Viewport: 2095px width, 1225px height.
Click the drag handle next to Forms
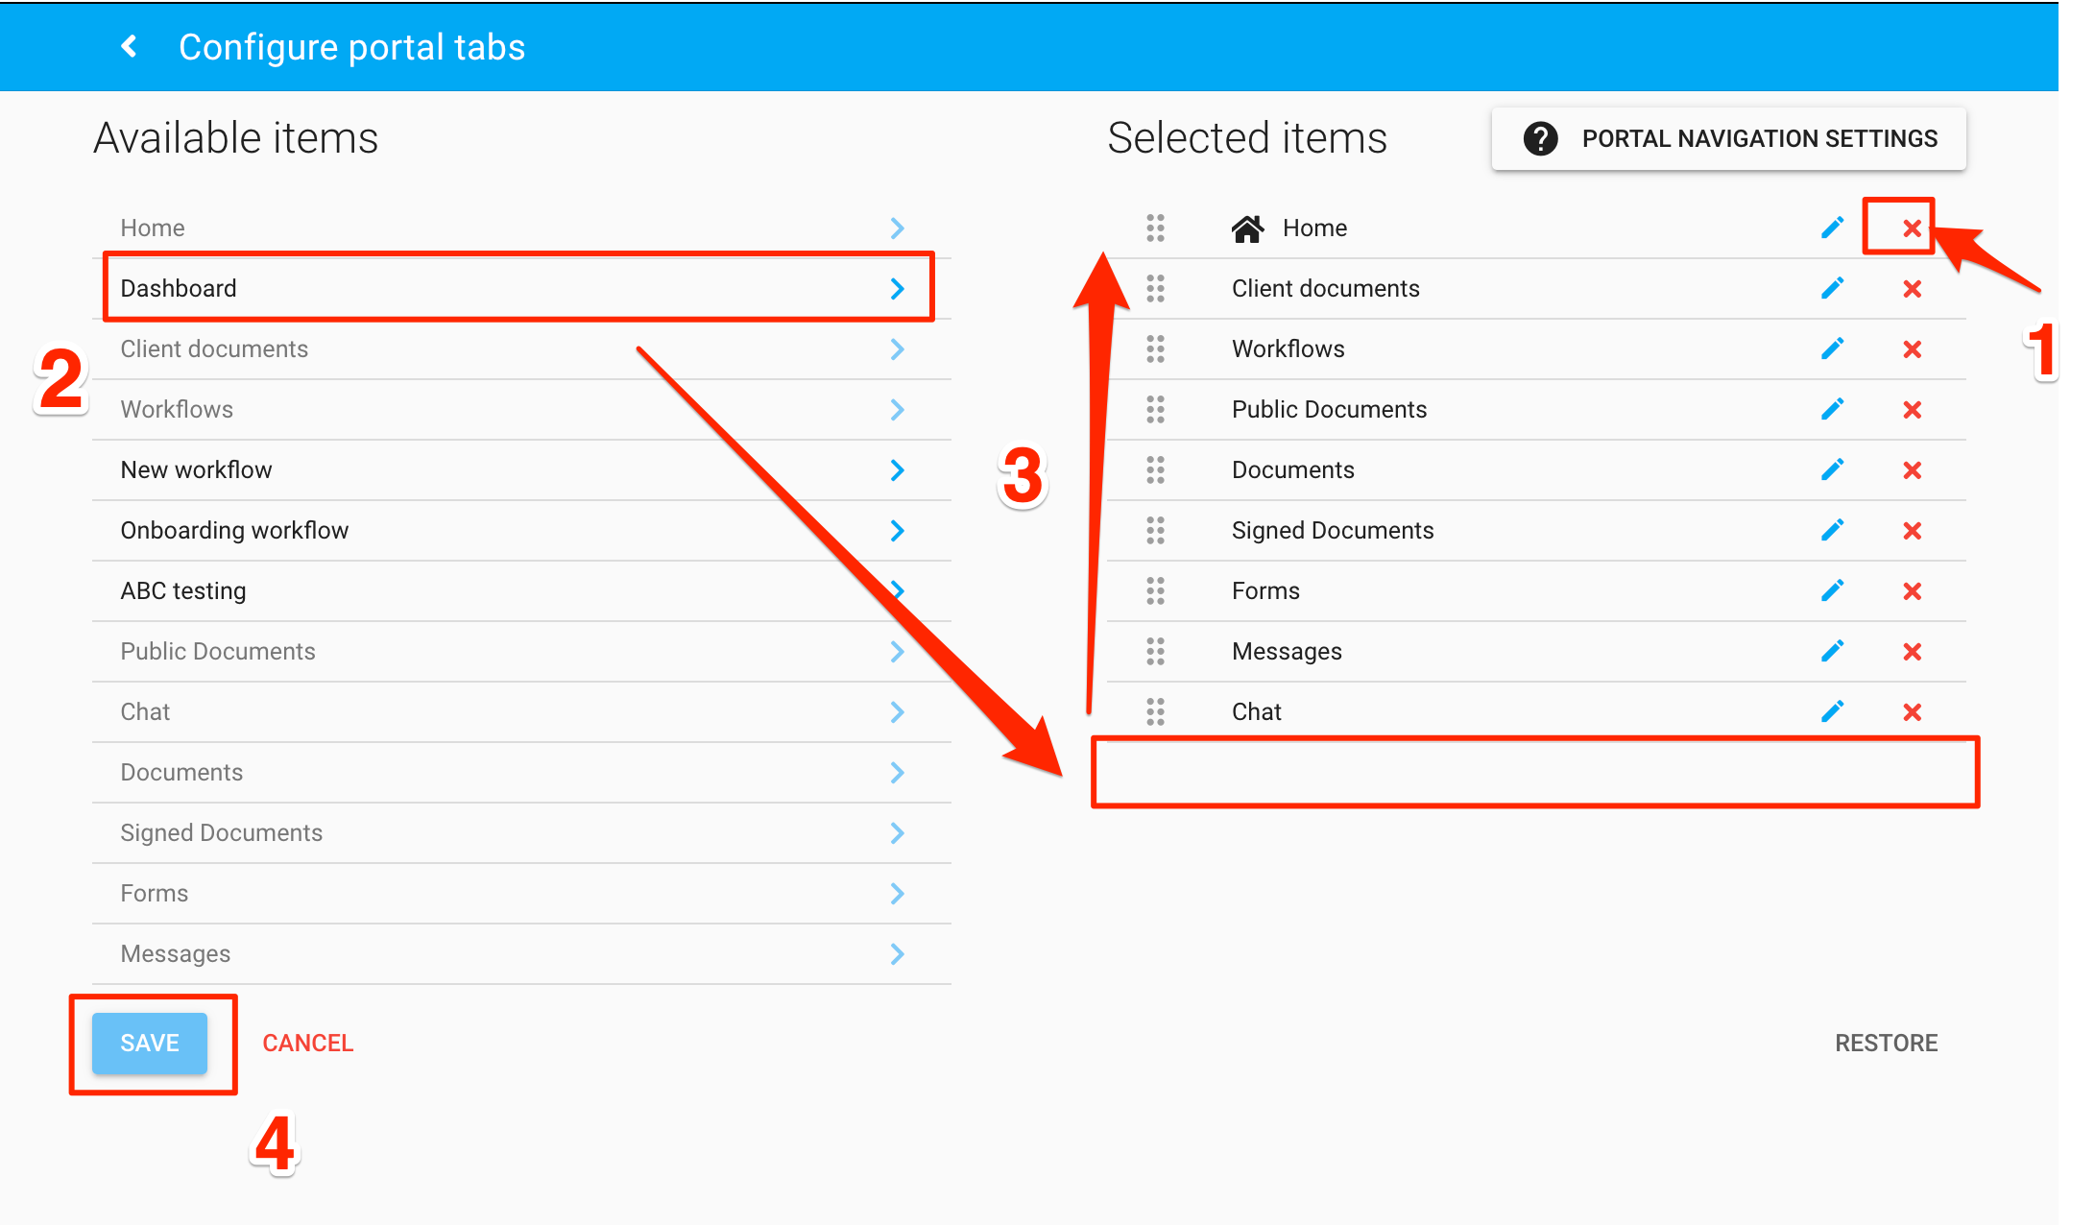pos(1155,591)
